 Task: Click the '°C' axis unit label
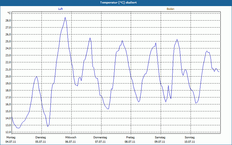point(9,13)
